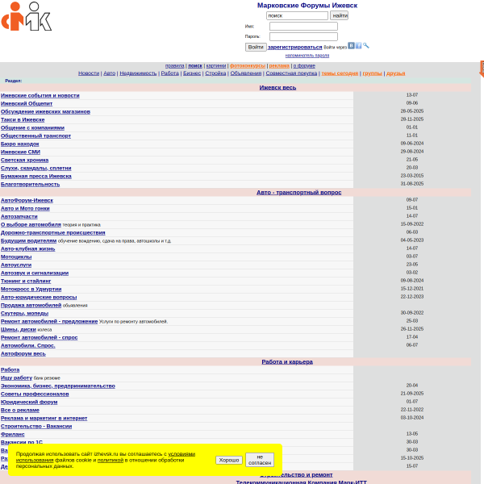Image resolution: width=484 pixels, height=484 pixels.
Task: Click the Войти login button
Action: click(256, 47)
